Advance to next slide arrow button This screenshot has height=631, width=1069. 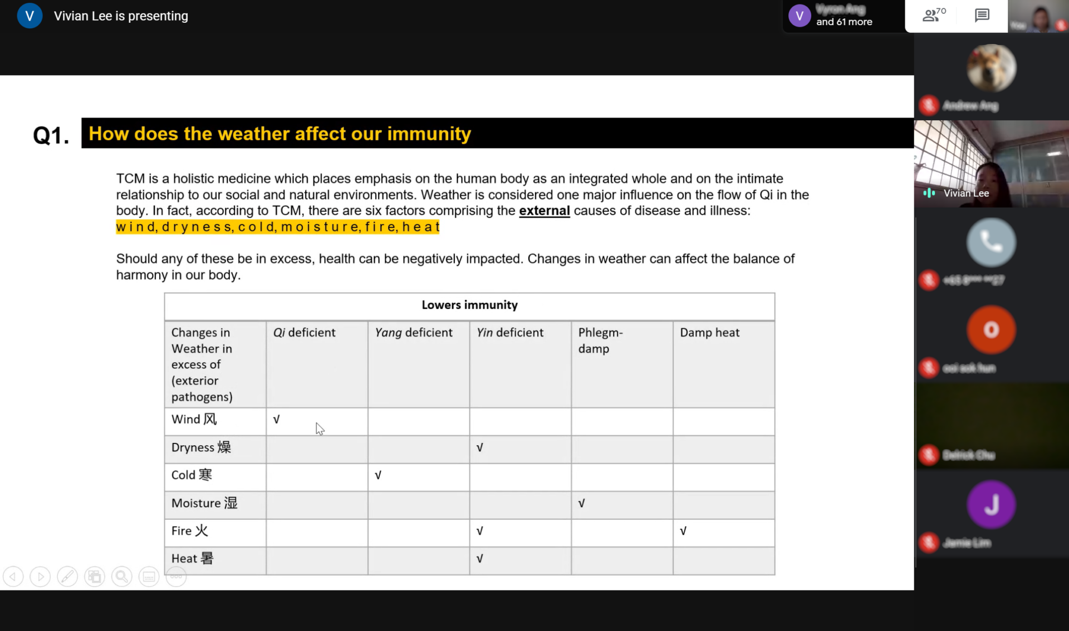tap(40, 576)
